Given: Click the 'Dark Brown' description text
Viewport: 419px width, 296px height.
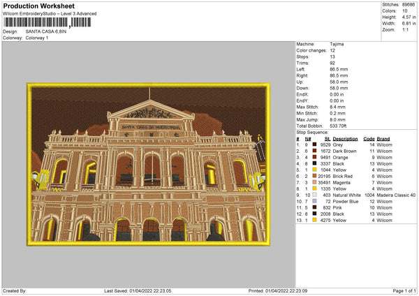Looking at the screenshot, I should click(345, 151).
